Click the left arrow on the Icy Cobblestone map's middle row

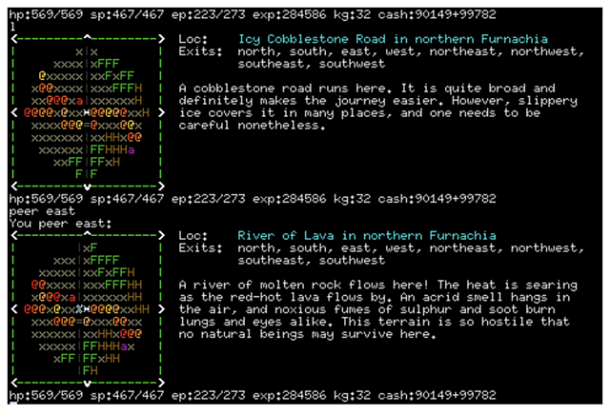coord(13,113)
